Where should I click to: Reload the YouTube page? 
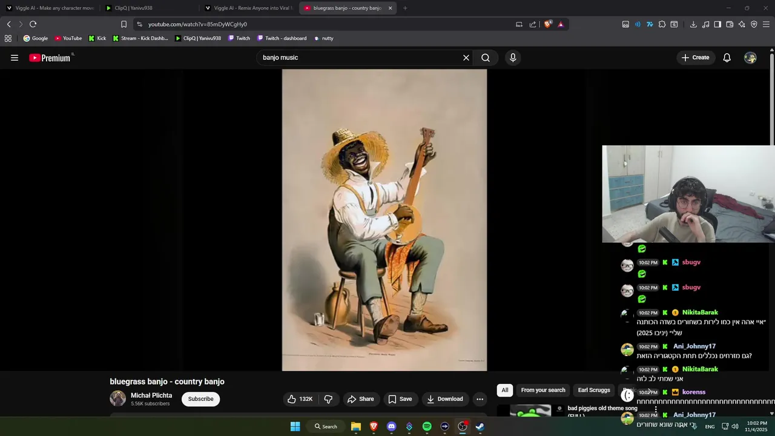point(33,24)
